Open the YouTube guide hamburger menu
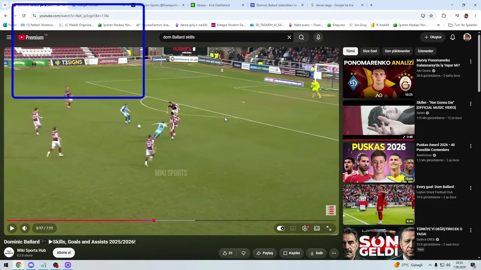The height and width of the screenshot is (270, 481). click(x=9, y=37)
